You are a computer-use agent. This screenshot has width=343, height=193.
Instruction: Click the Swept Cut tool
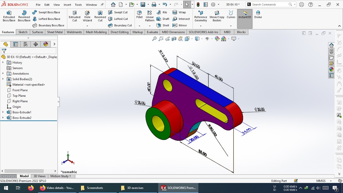(x=118, y=12)
